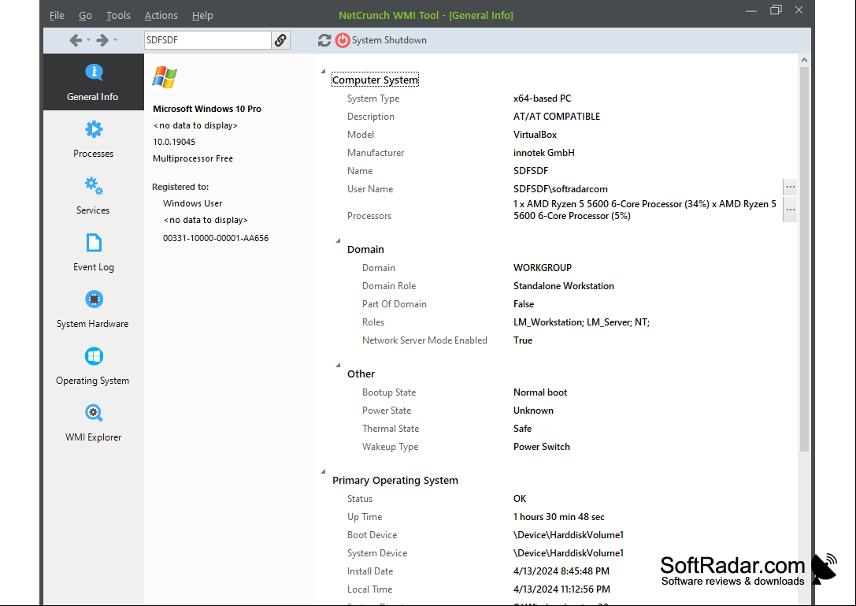Click the forward navigation arrow
The width and height of the screenshot is (856, 606).
click(102, 40)
